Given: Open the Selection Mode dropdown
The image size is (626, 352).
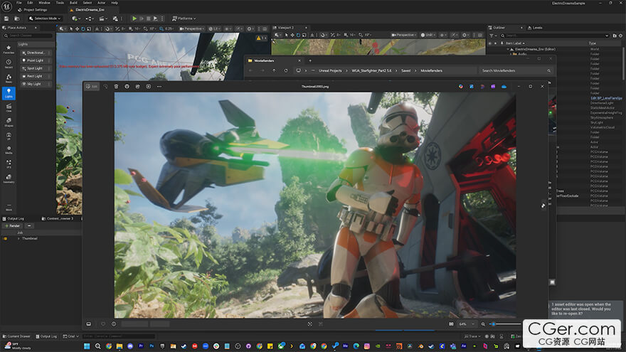Looking at the screenshot, I should (45, 18).
